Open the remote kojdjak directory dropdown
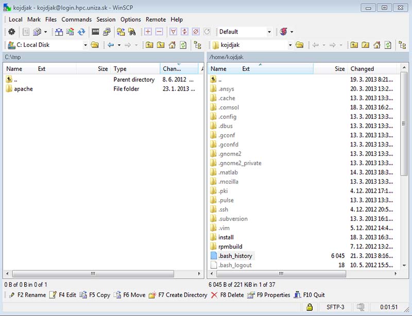This screenshot has width=412, height=316. 290,45
